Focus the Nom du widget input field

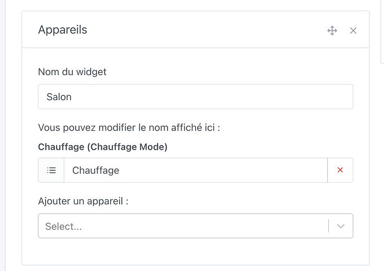pyautogui.click(x=195, y=97)
